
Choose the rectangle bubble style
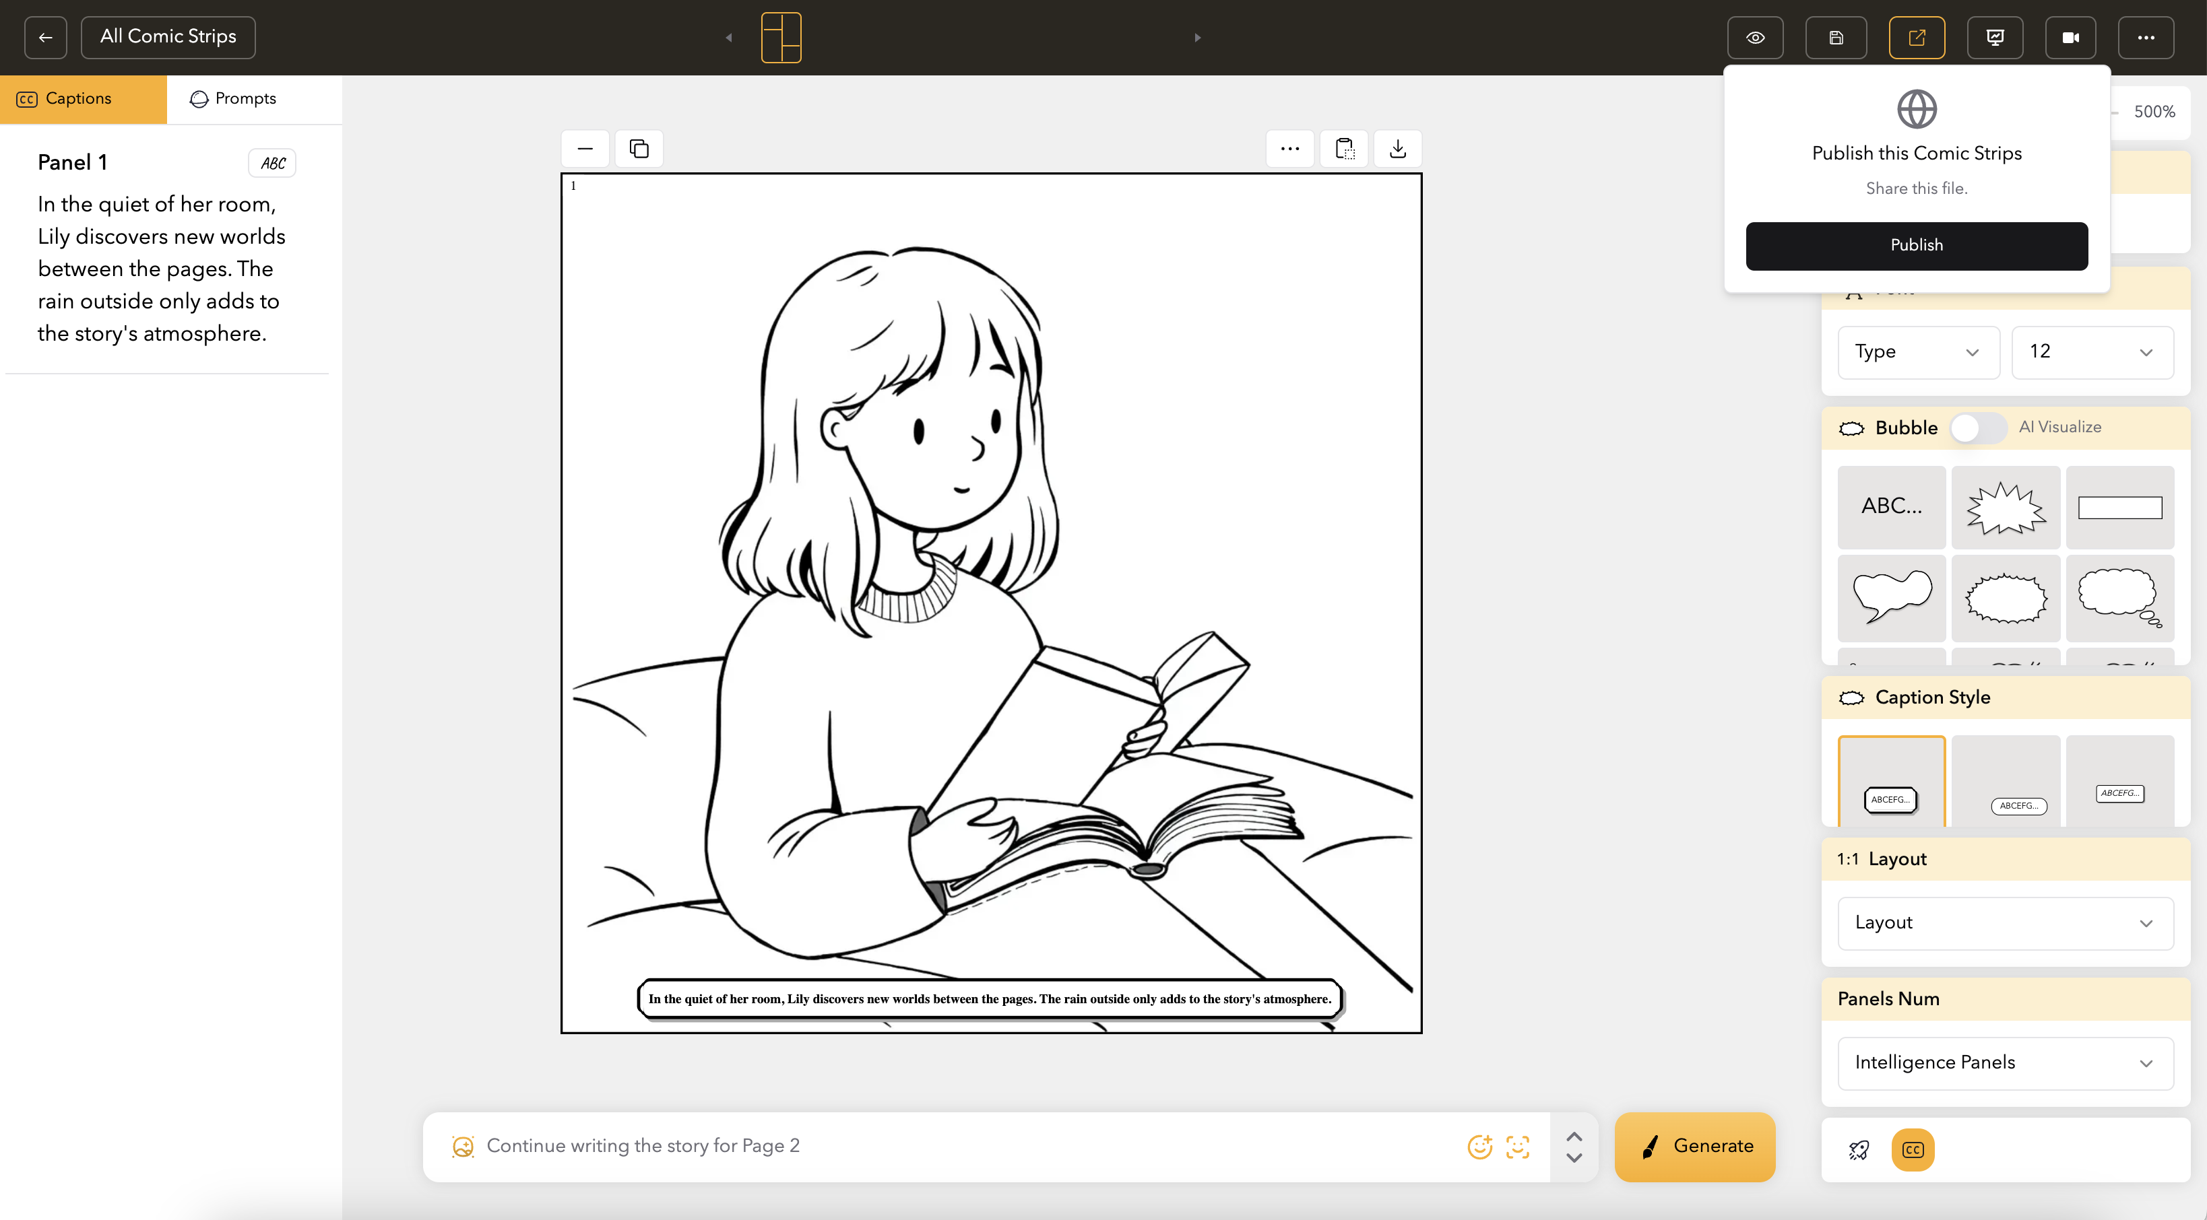click(2119, 507)
